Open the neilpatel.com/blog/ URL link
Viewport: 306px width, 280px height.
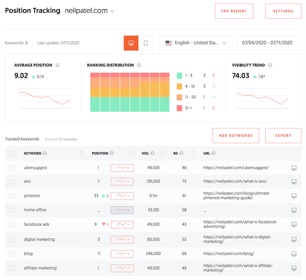229,254
